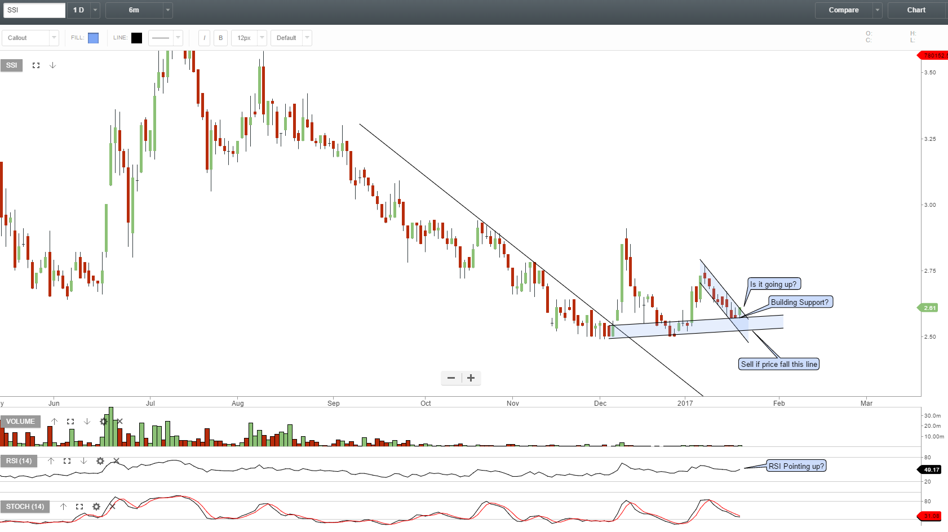948x532 pixels.
Task: Toggle bold formatting for callout text
Action: [220, 38]
